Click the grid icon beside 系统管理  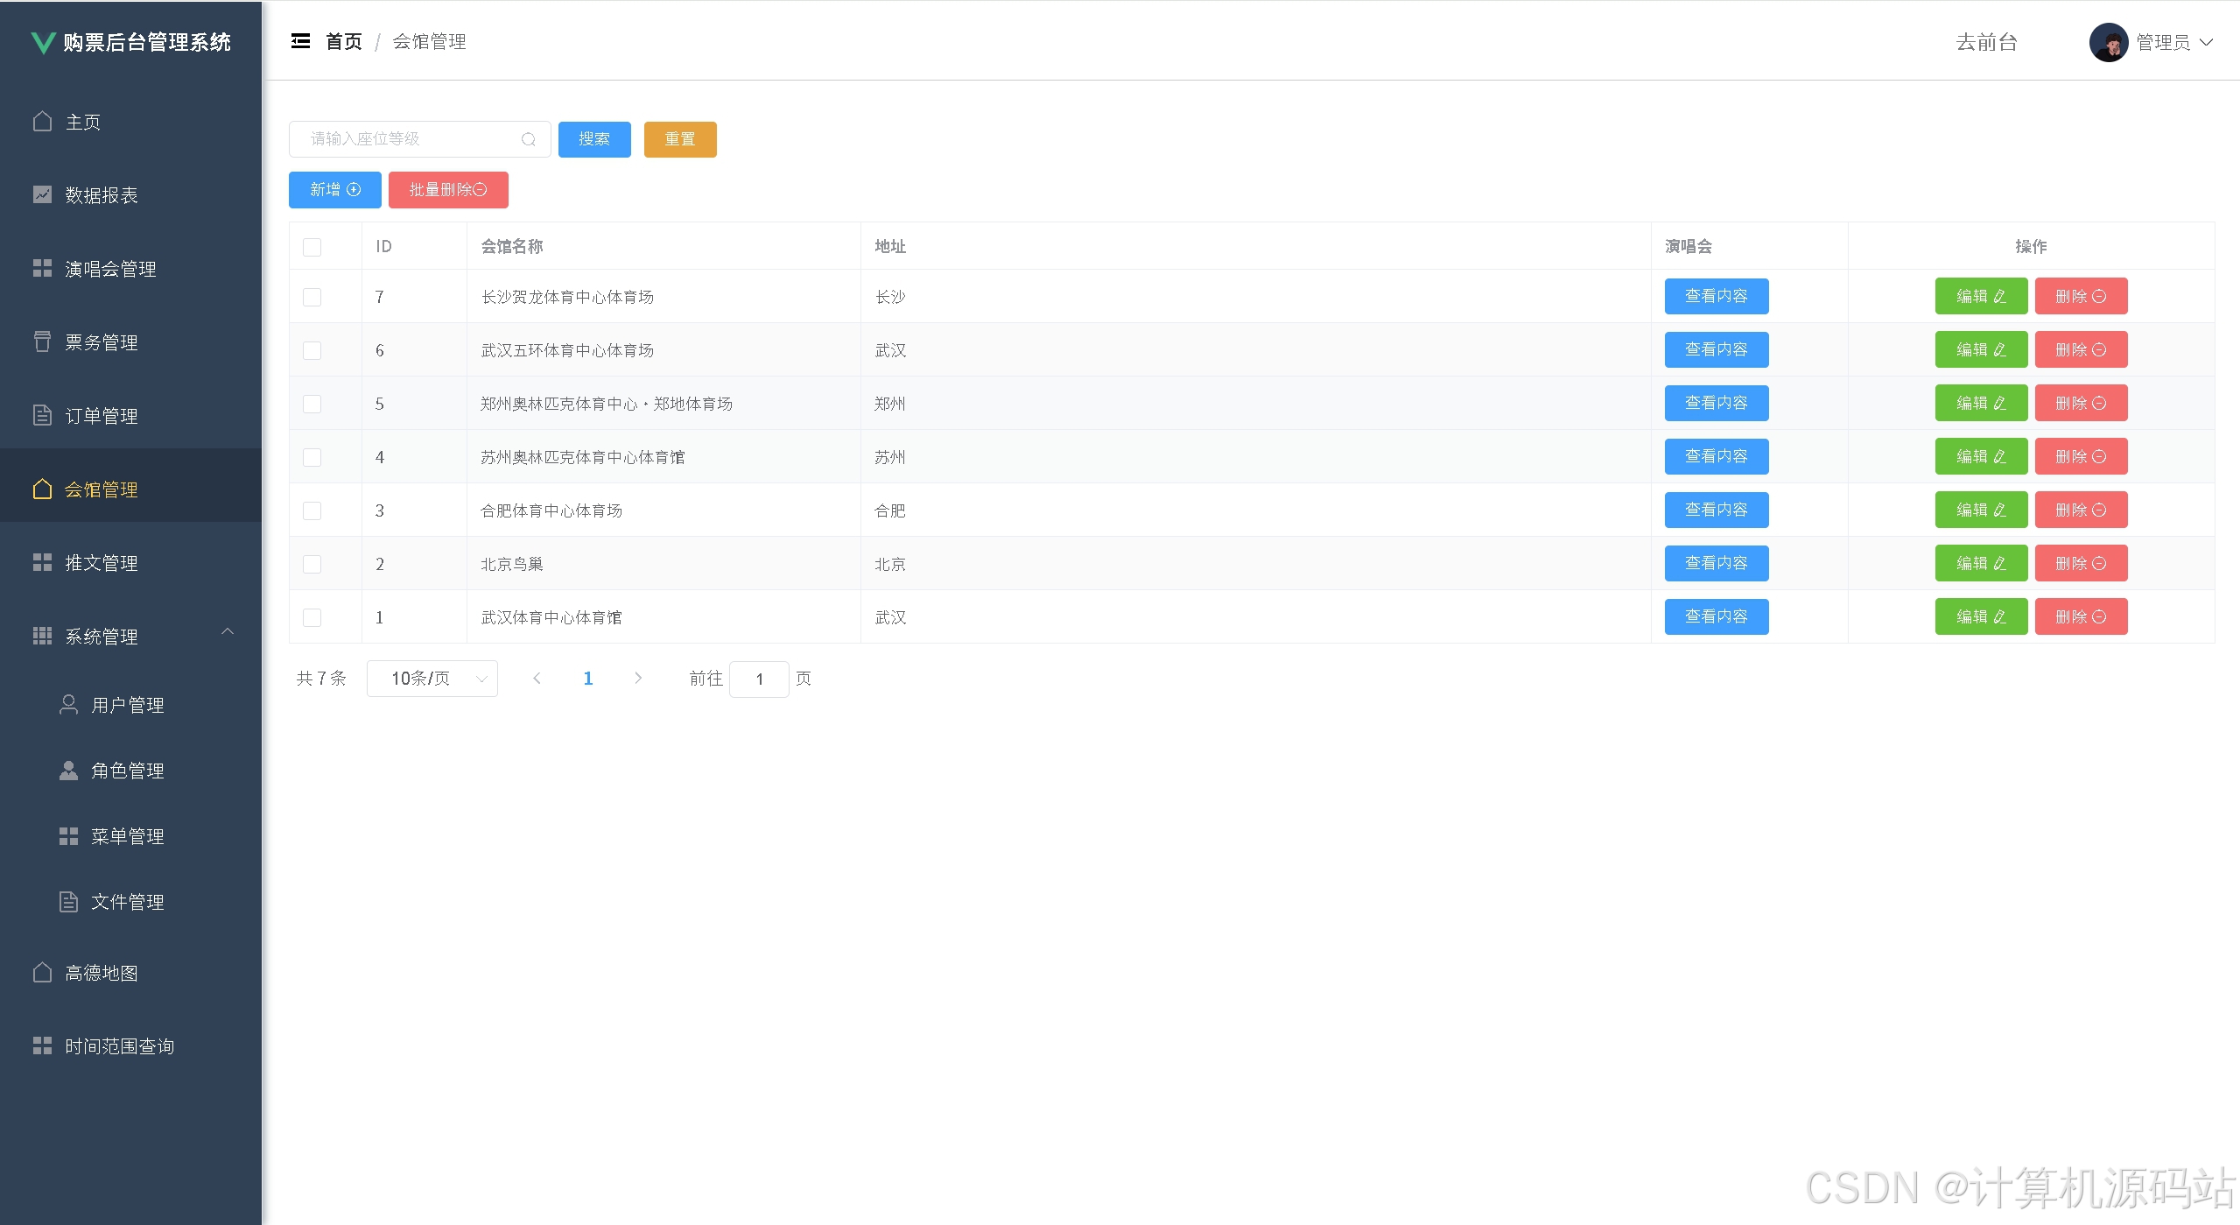pos(42,636)
